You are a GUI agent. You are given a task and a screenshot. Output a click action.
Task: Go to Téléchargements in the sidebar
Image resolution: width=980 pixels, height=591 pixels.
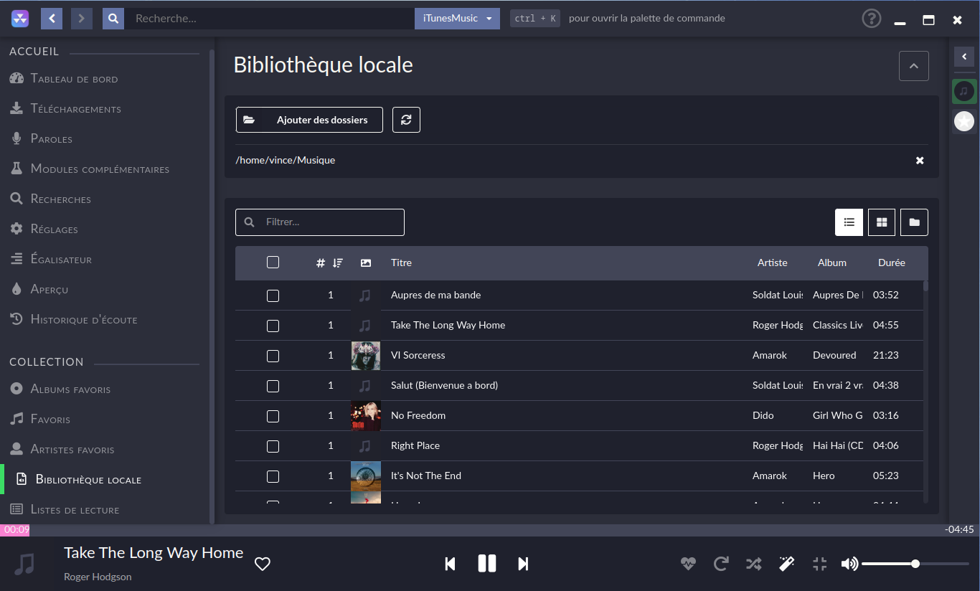75,109
